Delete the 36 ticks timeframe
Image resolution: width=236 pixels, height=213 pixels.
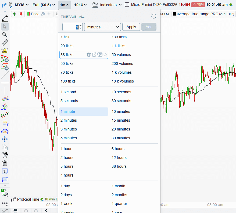click(89, 55)
